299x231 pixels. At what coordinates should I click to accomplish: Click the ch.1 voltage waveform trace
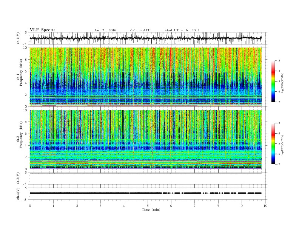pyautogui.click(x=146, y=38)
